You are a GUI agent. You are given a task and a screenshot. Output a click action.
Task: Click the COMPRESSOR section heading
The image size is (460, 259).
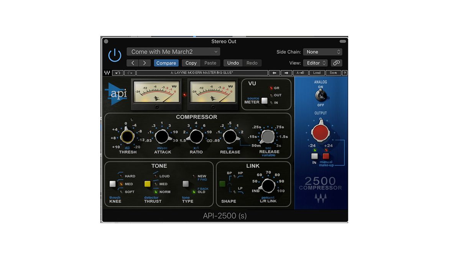click(197, 117)
